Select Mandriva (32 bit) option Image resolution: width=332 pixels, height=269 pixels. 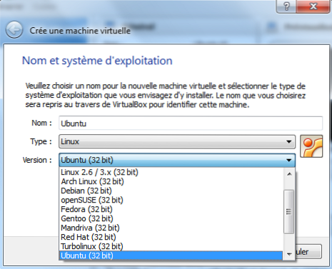[x=171, y=228]
